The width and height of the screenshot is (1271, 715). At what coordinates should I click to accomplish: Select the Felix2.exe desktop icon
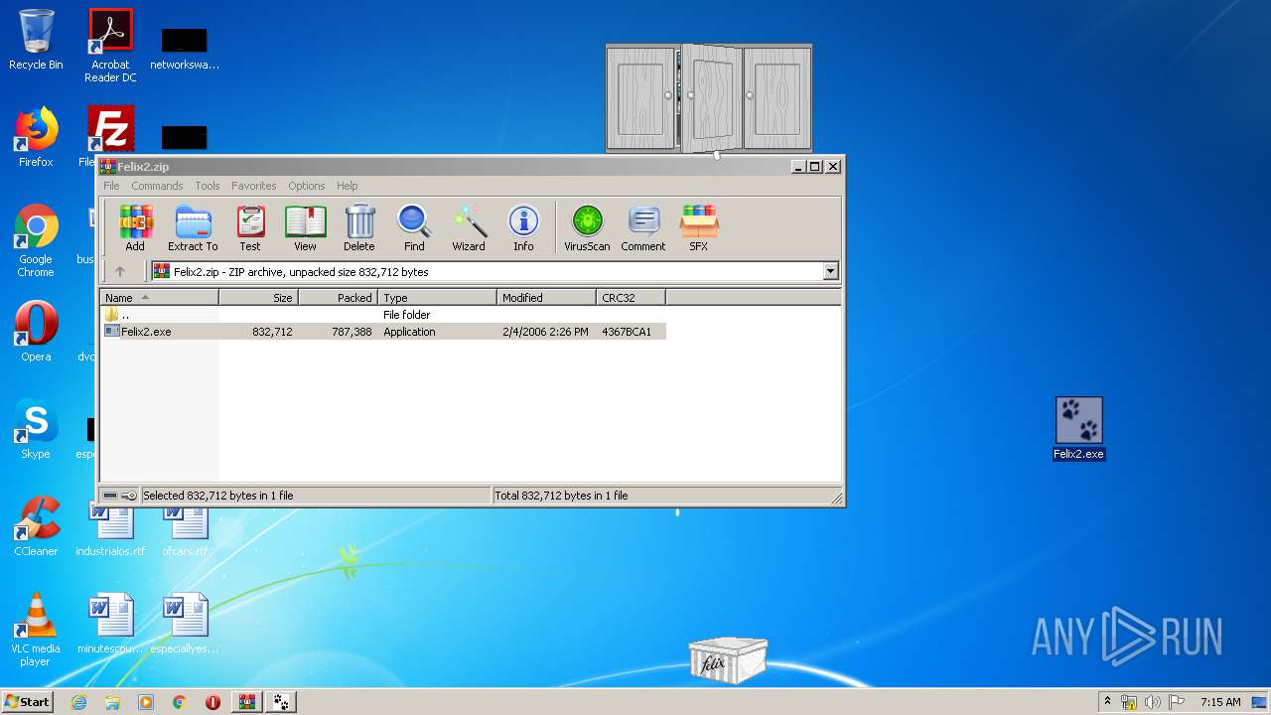coord(1078,429)
